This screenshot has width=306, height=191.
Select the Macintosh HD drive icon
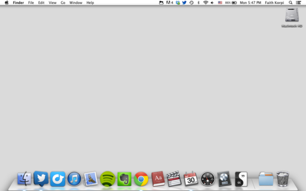pyautogui.click(x=292, y=15)
